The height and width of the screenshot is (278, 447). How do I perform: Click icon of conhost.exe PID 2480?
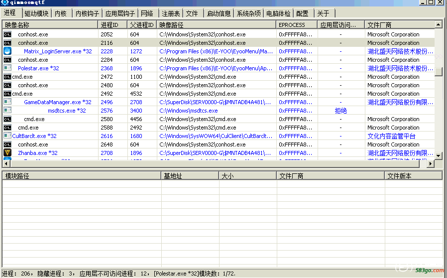coord(7,85)
